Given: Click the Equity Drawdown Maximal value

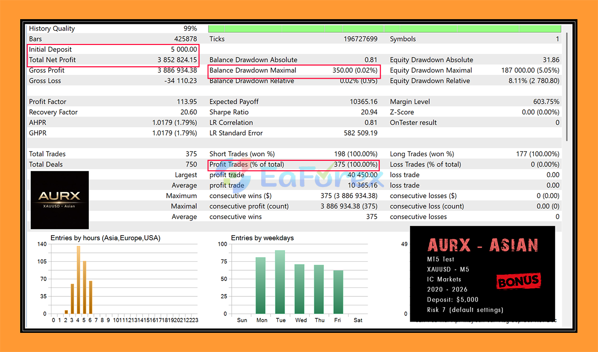Looking at the screenshot, I should (530, 71).
